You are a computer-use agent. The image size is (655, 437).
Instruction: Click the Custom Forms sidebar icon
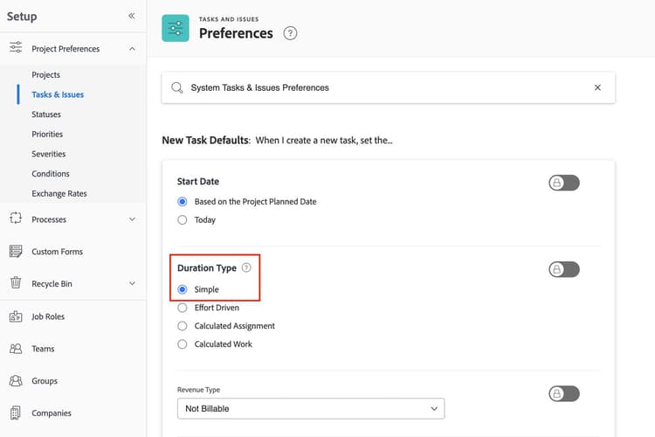16,252
